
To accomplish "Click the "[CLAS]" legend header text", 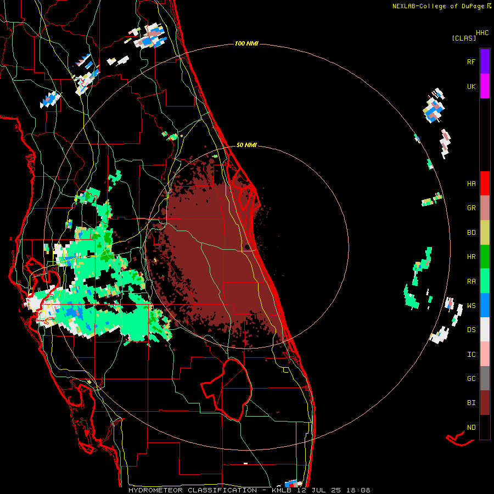I will (x=464, y=38).
